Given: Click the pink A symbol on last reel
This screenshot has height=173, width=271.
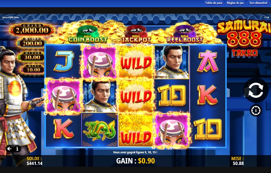Looking at the screenshot, I should click(207, 61).
